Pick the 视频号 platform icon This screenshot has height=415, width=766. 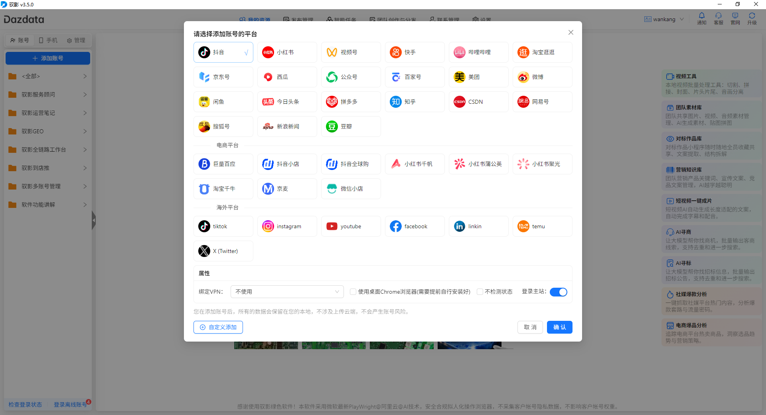pyautogui.click(x=332, y=52)
